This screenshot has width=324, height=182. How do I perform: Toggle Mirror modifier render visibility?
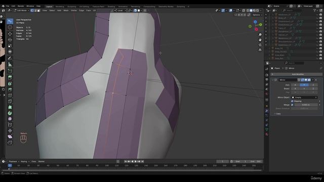pyautogui.click(x=309, y=80)
